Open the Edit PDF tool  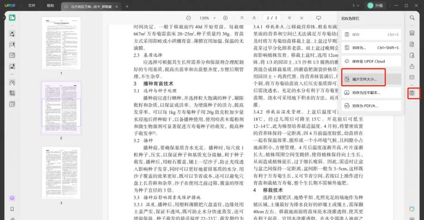pos(12,45)
